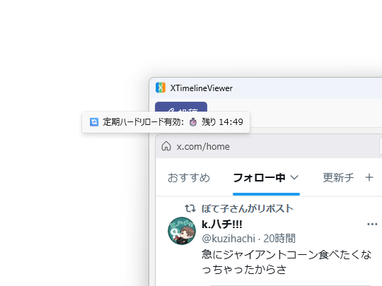Image resolution: width=382 pixels, height=286 pixels.
Task: Click the hard reload icon in tooltip
Action: point(94,122)
